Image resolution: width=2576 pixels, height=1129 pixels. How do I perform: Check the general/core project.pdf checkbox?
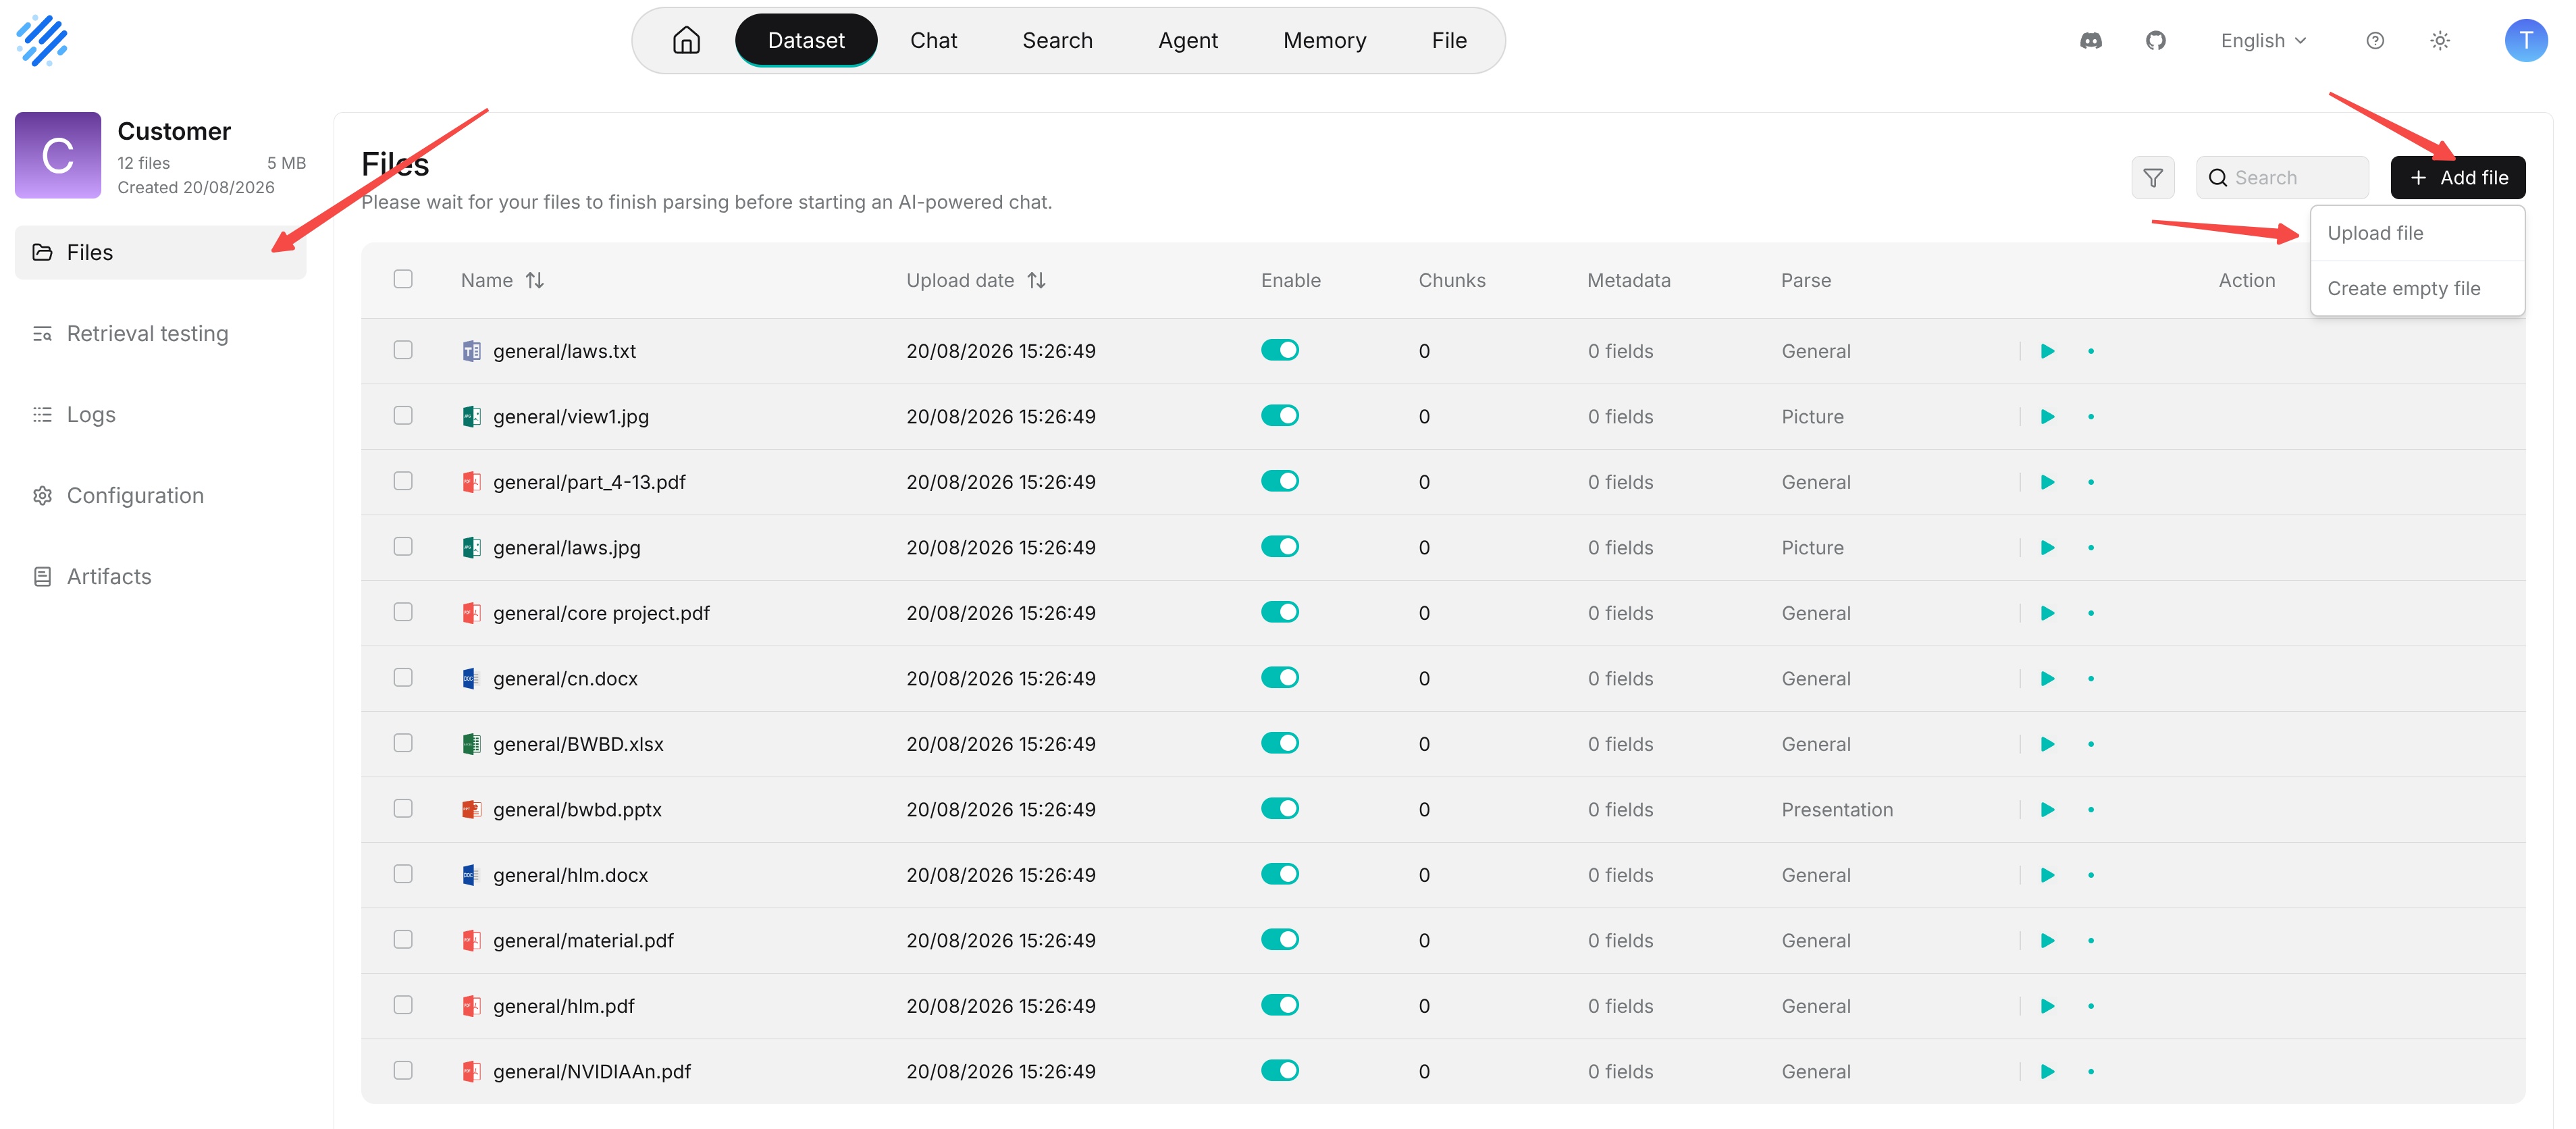pyautogui.click(x=403, y=612)
